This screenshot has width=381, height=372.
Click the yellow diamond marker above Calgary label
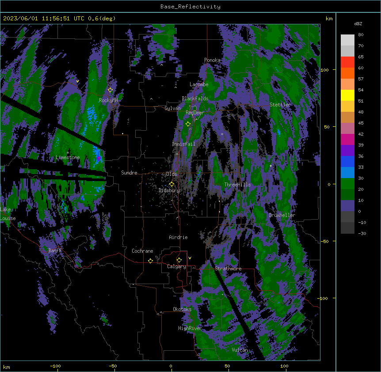[x=179, y=260]
